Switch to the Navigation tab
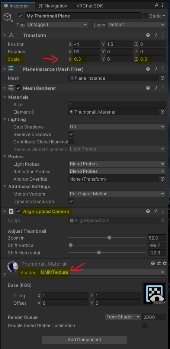The width and height of the screenshot is (170, 349). tap(53, 6)
